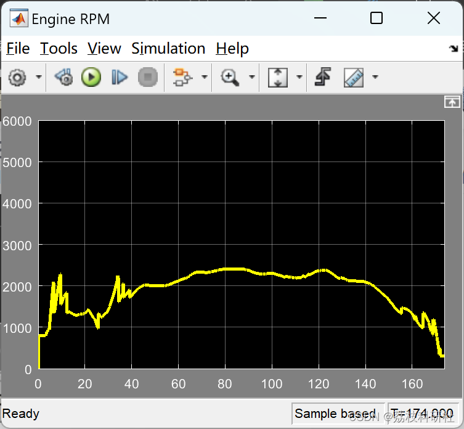The height and width of the screenshot is (429, 464).
Task: Click the Sample based status field
Action: click(338, 414)
